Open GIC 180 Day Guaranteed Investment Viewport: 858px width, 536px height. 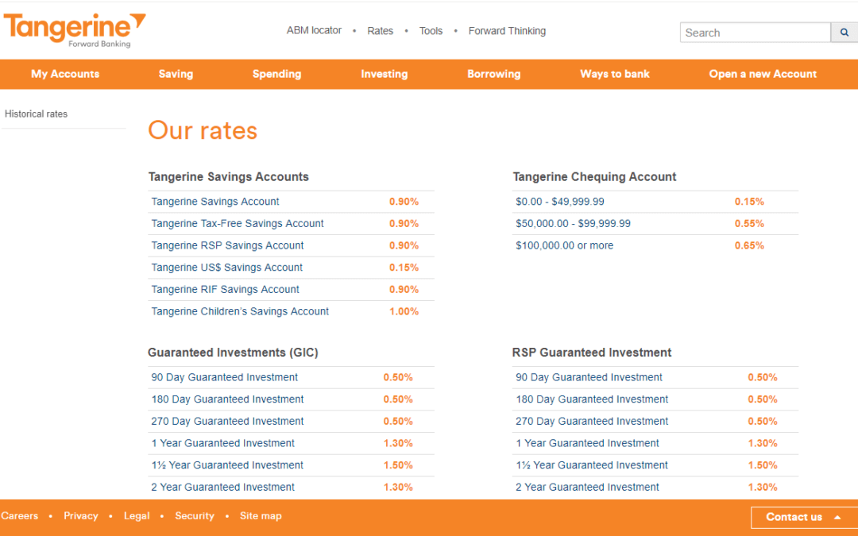[x=228, y=399]
